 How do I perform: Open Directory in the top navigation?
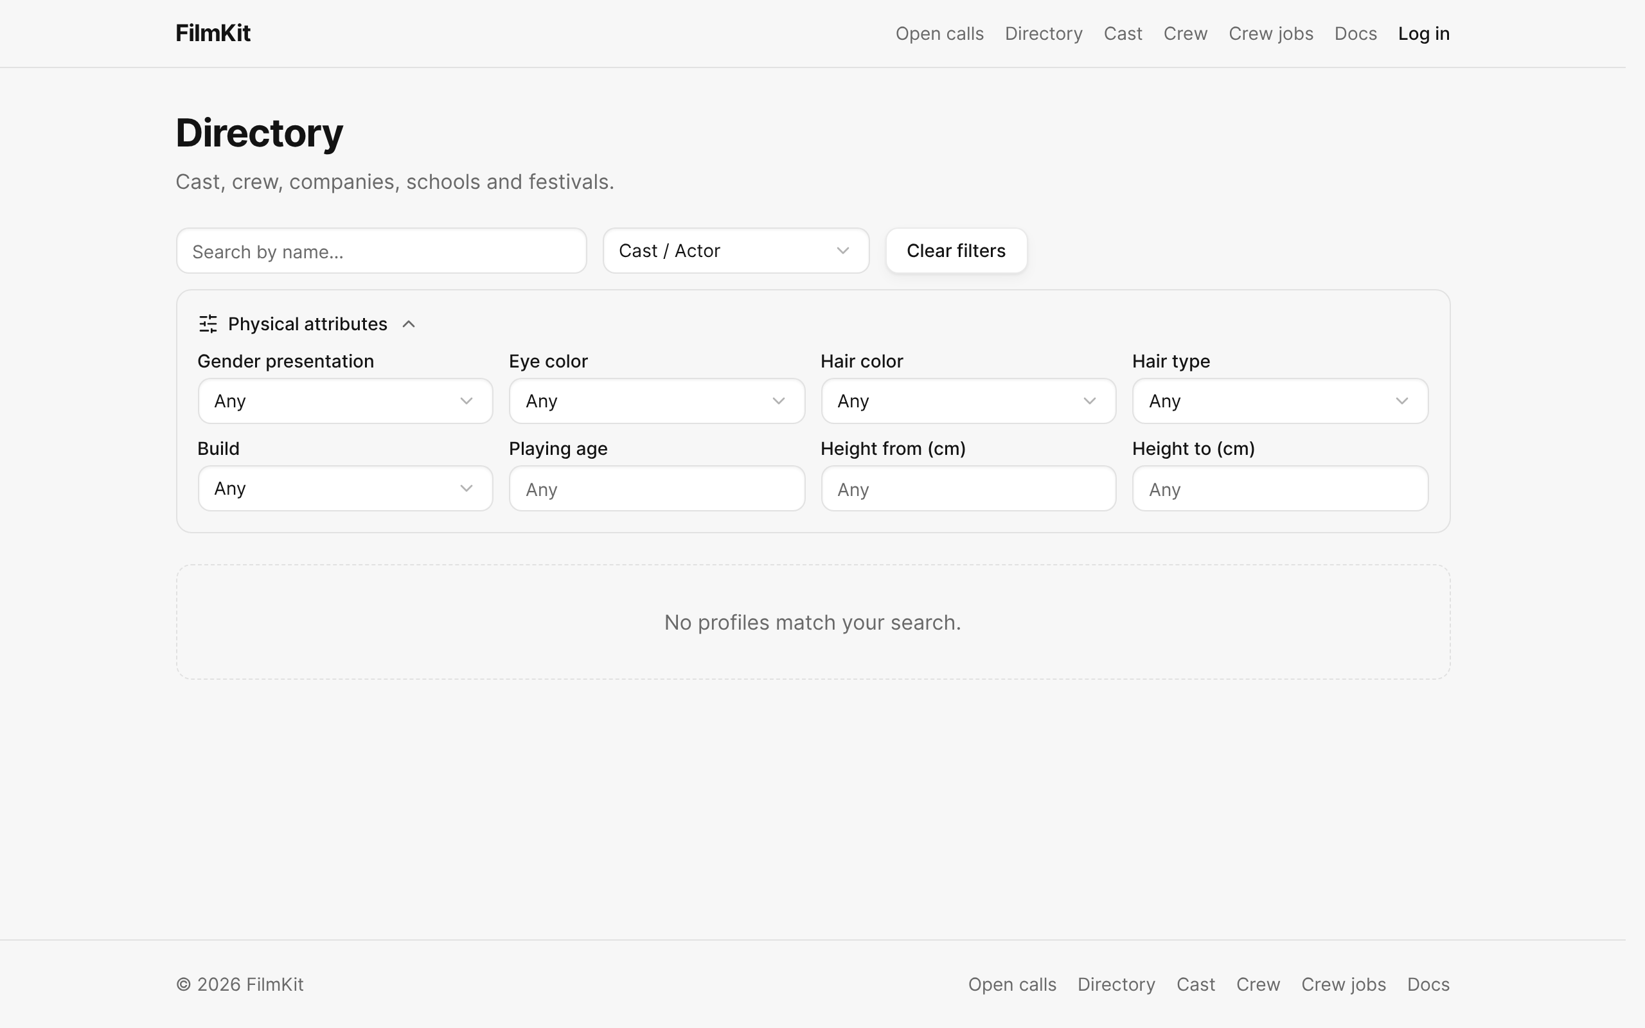click(1044, 33)
